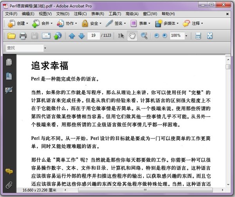Click the Collaborate icon
235x197 pixels.
[60, 24]
